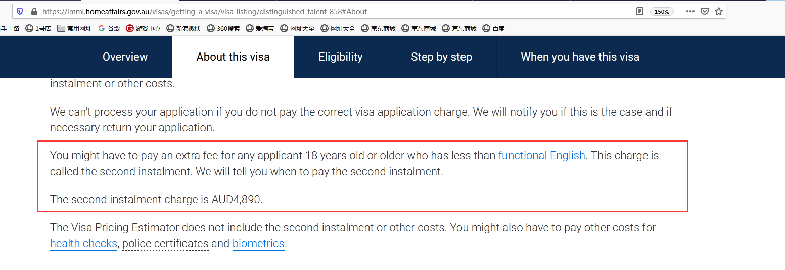Switch to the Overview tab
The height and width of the screenshot is (270, 785).
tap(125, 57)
